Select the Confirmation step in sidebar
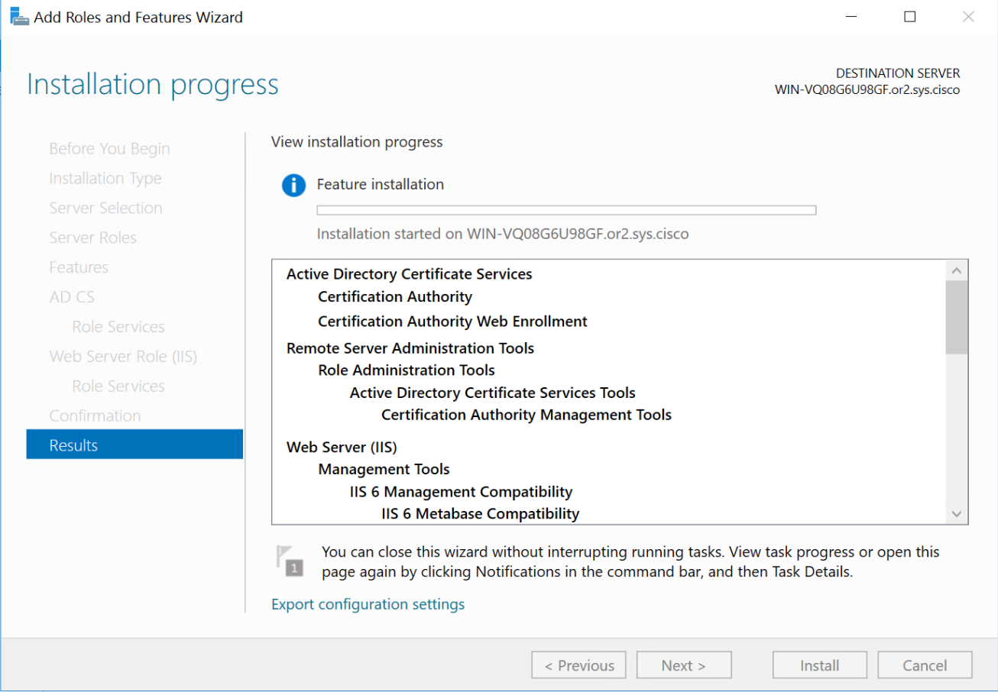 pyautogui.click(x=95, y=416)
